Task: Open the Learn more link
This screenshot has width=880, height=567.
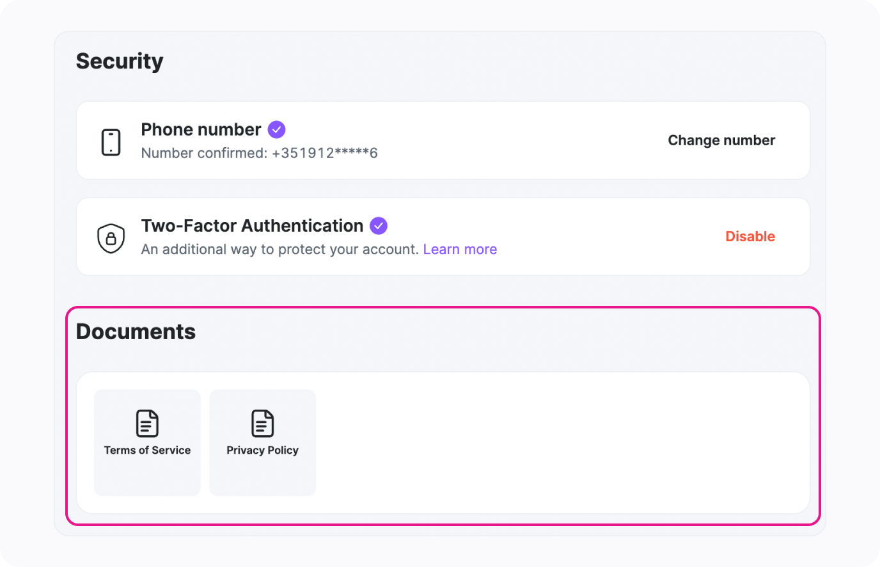Action: tap(460, 250)
